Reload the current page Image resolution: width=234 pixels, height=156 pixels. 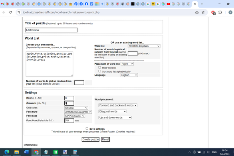[x=10, y=12]
